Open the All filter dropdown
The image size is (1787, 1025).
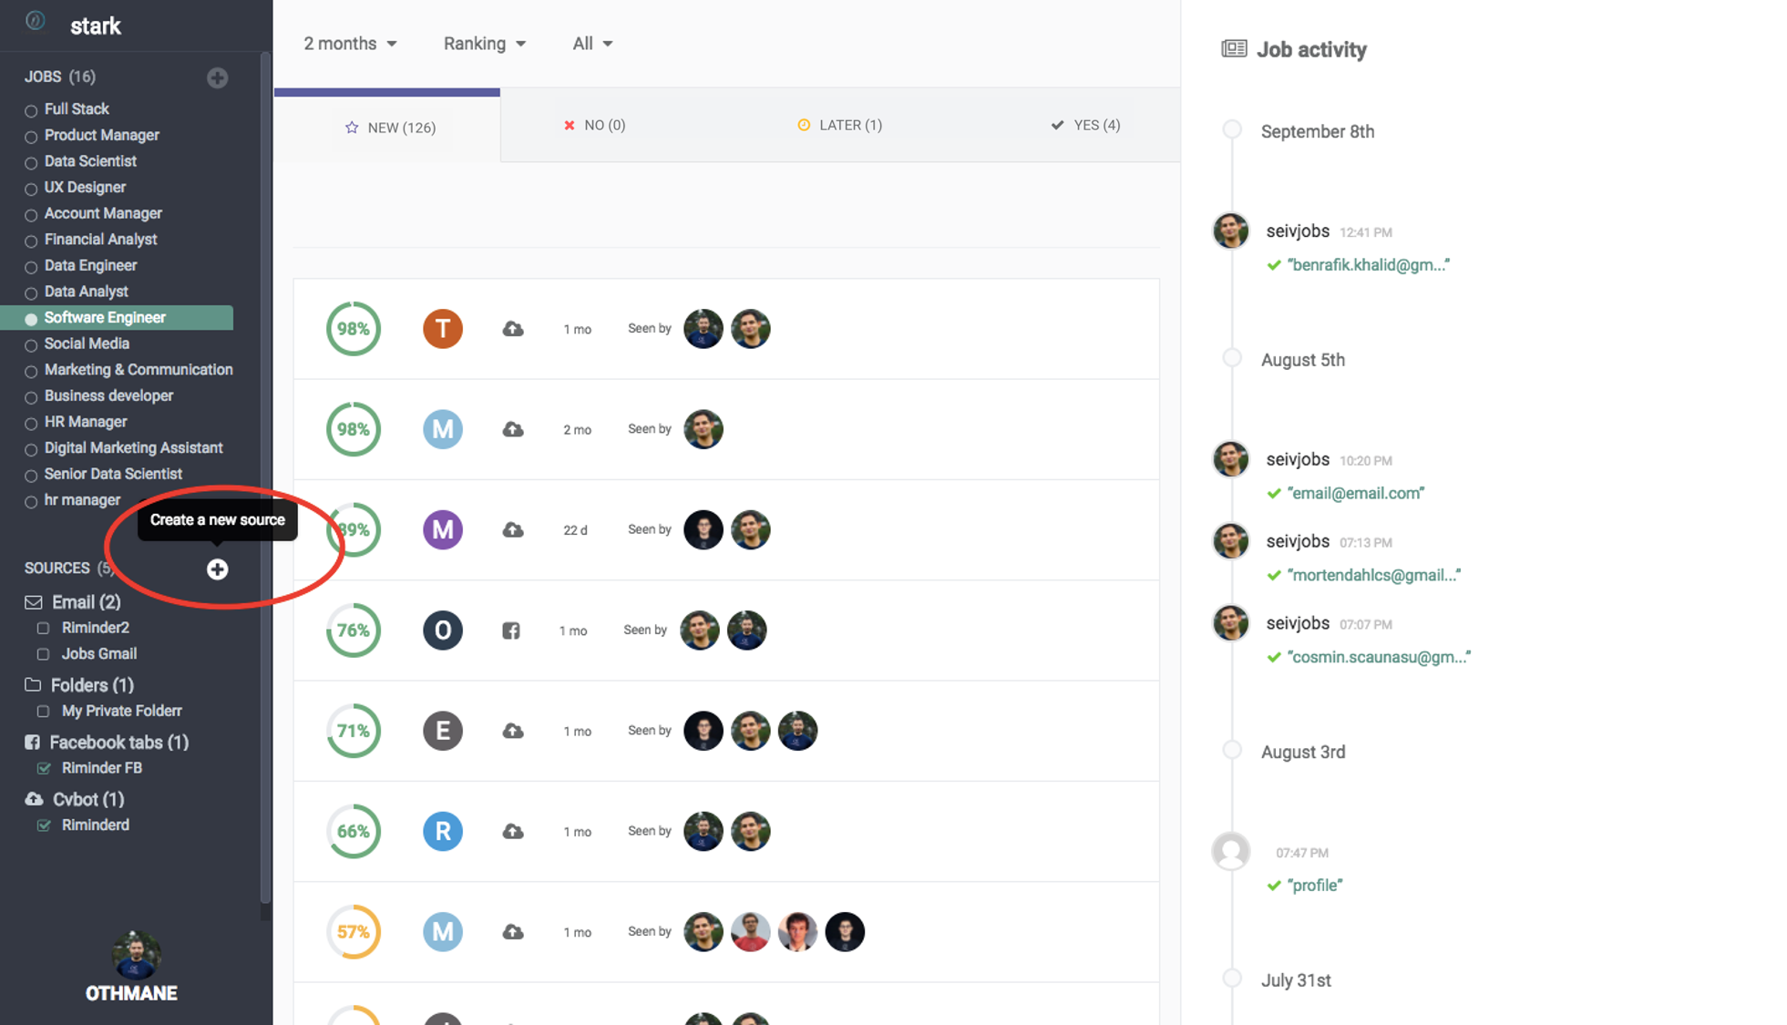pos(591,44)
